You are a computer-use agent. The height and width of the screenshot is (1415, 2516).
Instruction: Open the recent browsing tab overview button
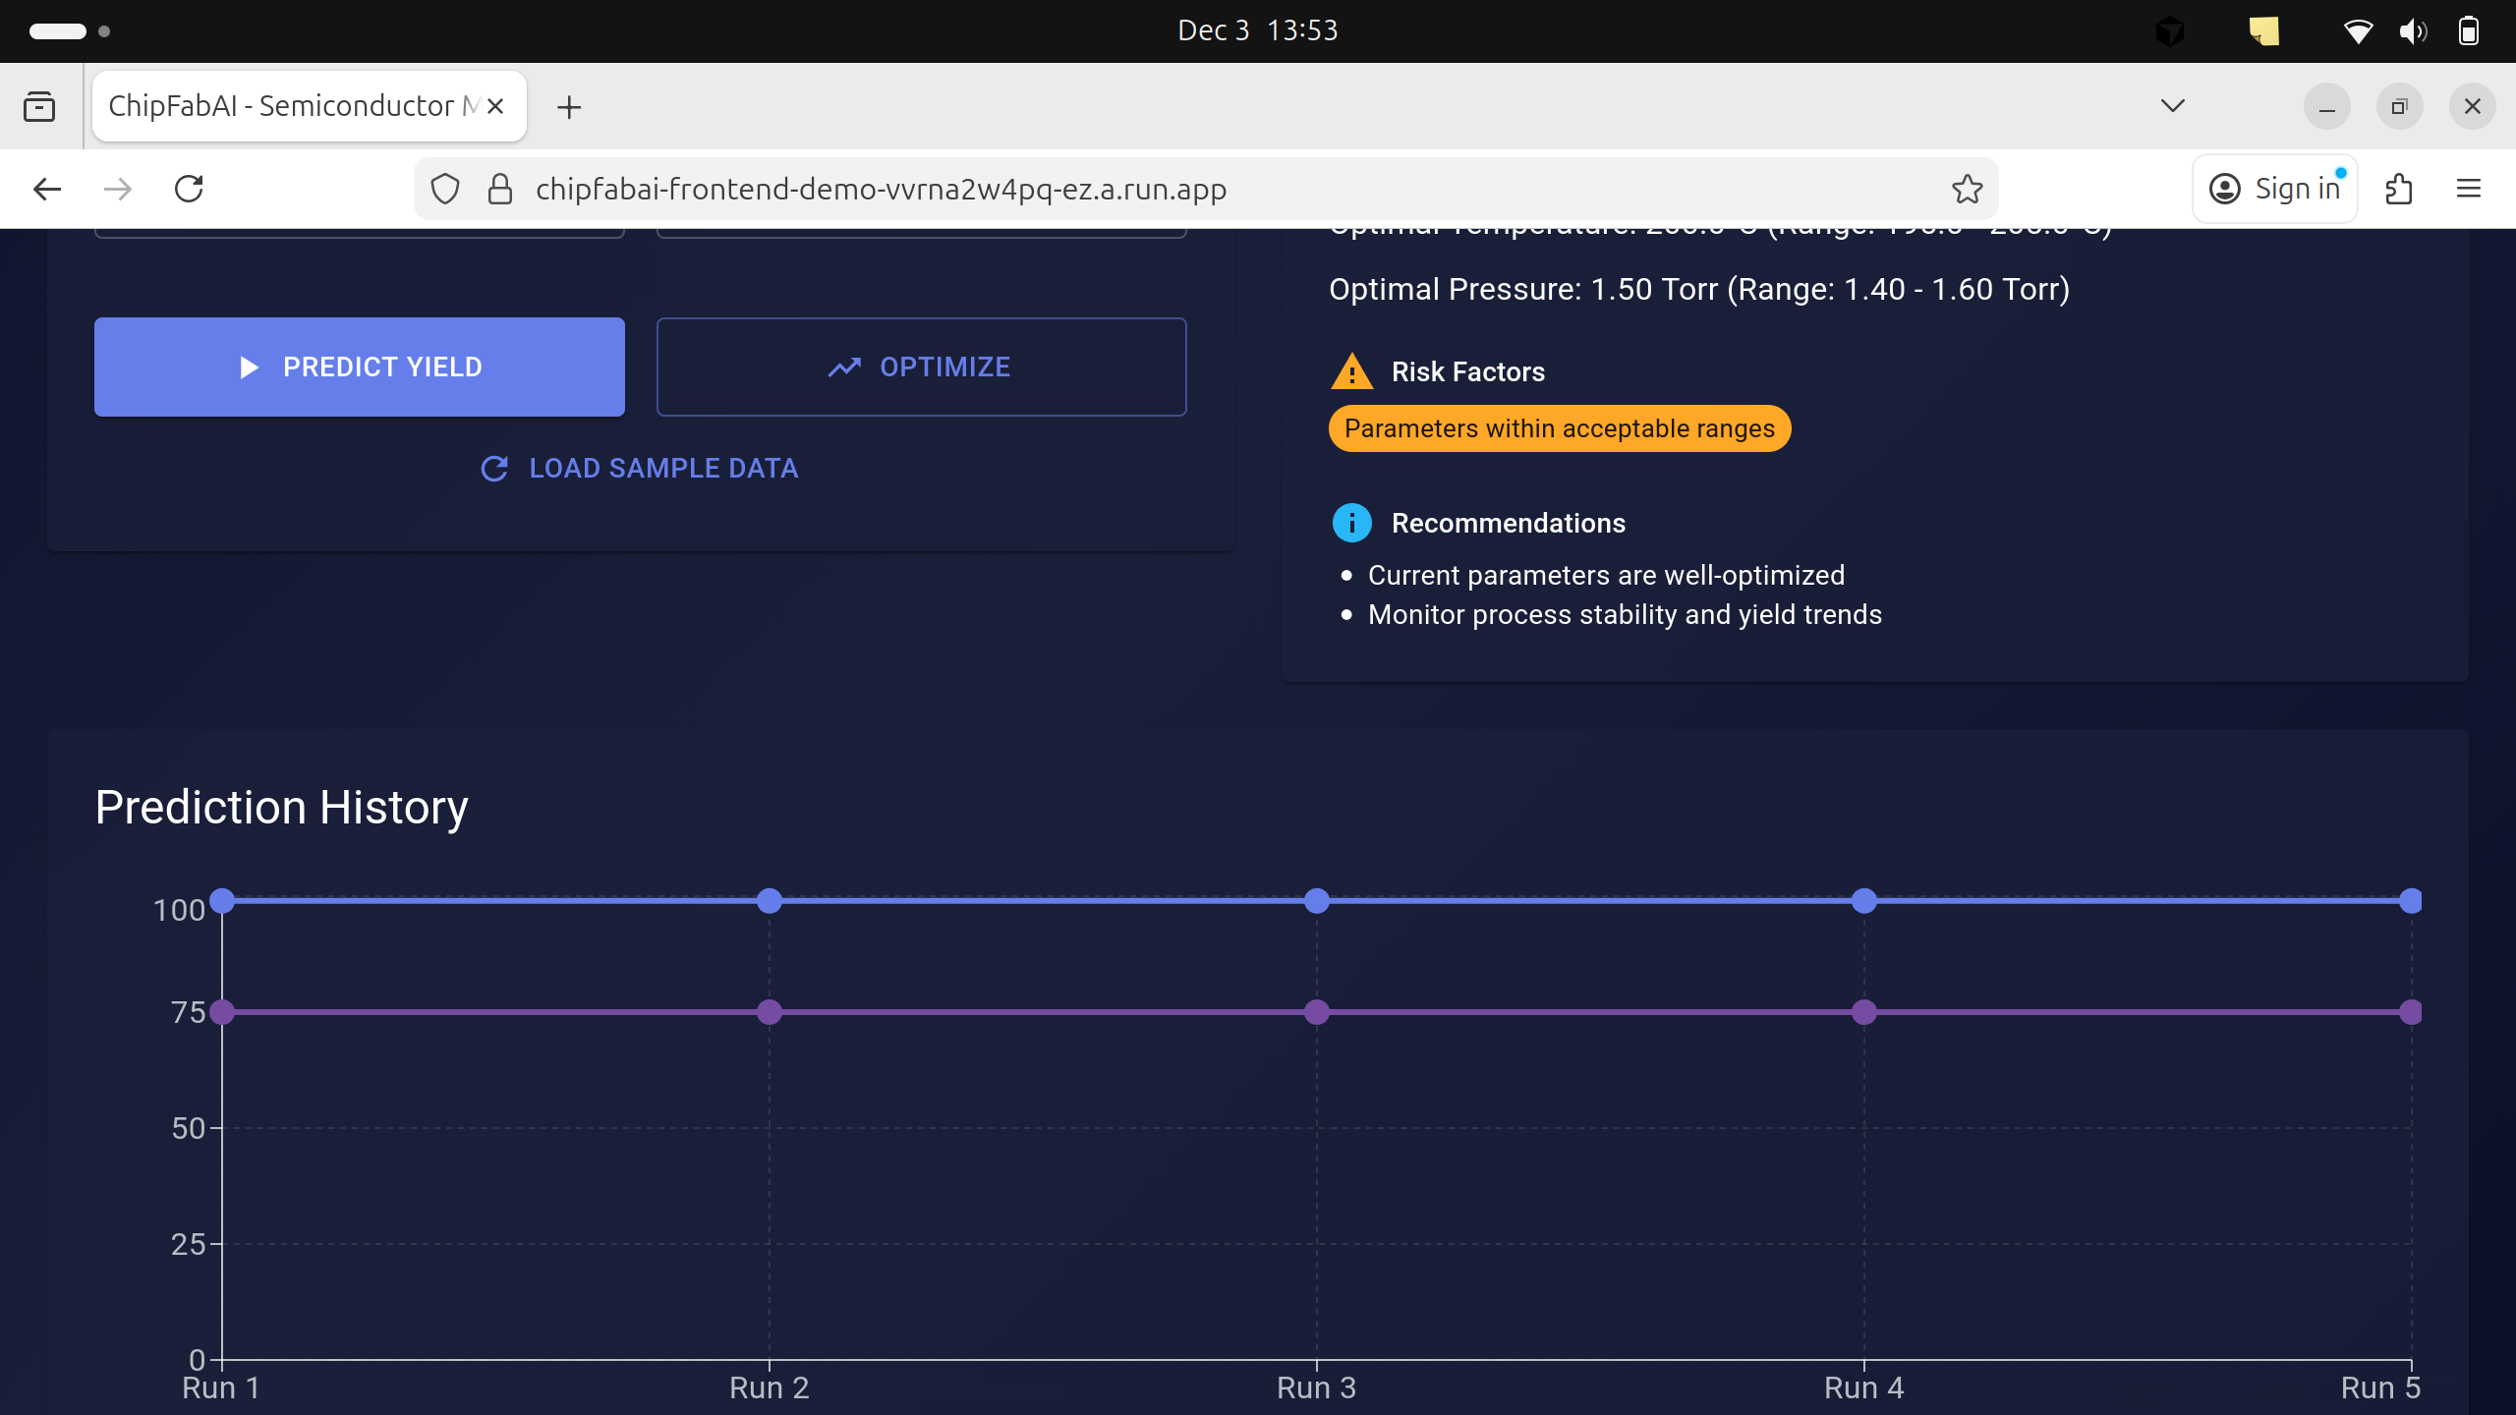(39, 106)
